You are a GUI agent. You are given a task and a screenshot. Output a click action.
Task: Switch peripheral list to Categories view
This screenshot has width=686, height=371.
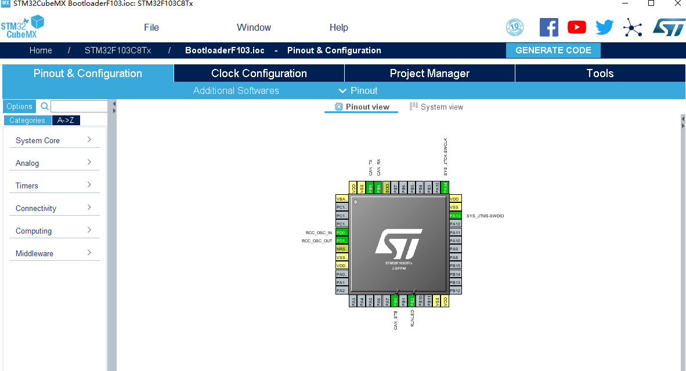tap(27, 120)
